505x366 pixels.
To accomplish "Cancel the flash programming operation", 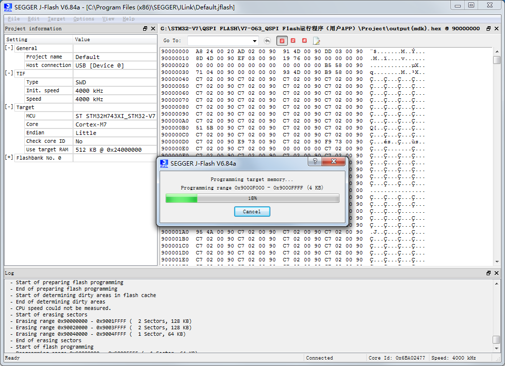I will click(252, 211).
